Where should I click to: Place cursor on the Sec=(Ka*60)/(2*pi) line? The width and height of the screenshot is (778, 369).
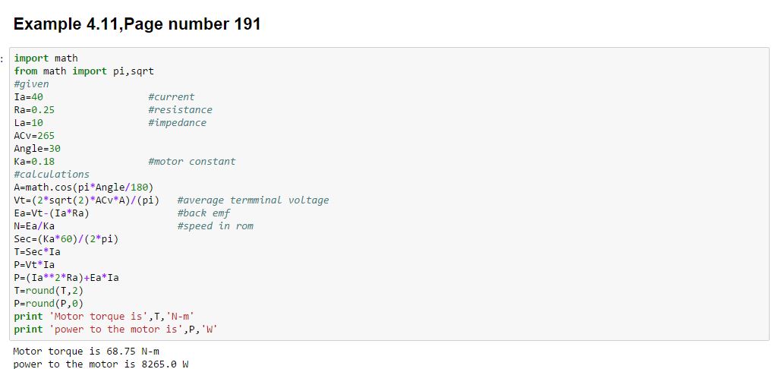(x=66, y=239)
